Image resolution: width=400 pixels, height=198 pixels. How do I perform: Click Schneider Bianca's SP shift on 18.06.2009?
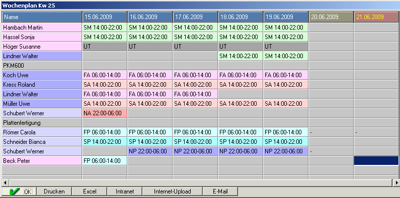click(241, 142)
